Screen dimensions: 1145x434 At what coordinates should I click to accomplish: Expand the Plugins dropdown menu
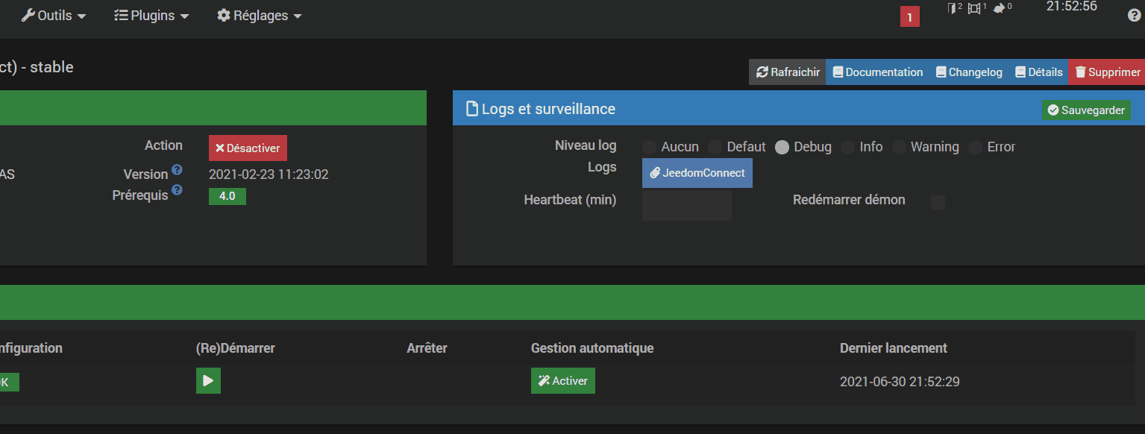coord(151,16)
